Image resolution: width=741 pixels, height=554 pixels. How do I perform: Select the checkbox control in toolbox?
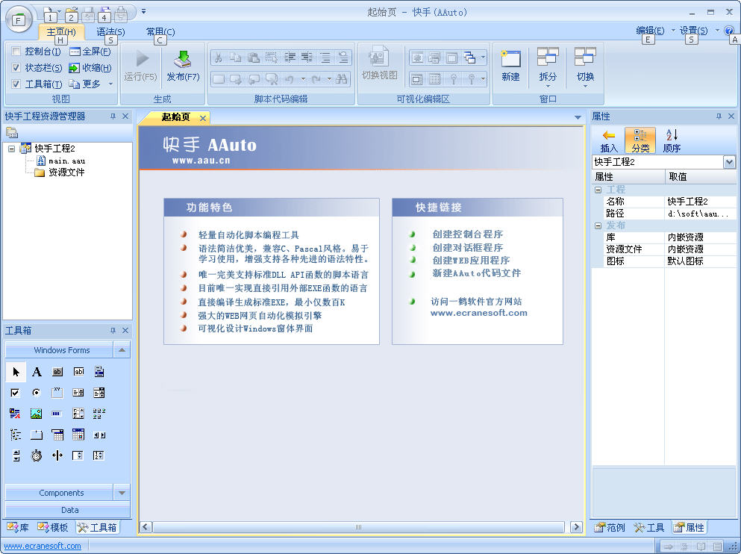pos(15,393)
